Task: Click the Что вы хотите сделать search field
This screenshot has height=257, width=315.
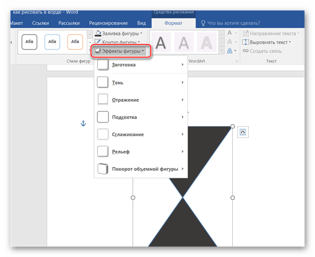Action: point(233,23)
